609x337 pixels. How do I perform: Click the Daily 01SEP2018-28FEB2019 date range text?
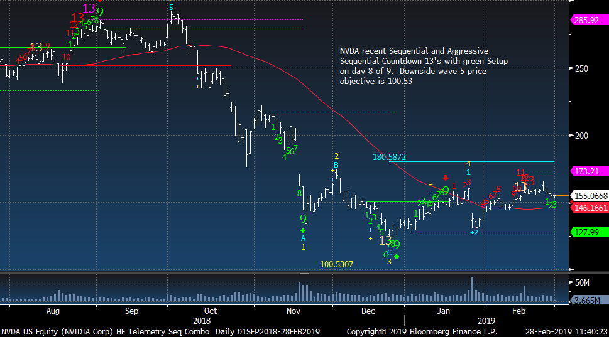tap(268, 332)
